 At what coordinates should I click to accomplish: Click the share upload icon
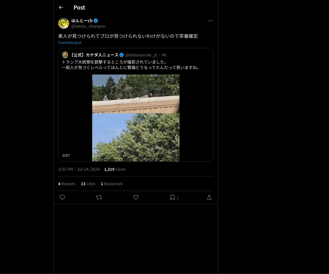point(209,197)
